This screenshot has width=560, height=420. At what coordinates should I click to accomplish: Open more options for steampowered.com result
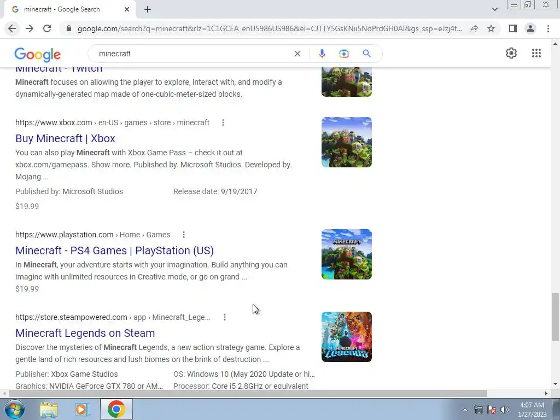pos(225,317)
